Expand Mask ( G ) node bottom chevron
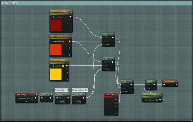The width and height of the screenshot is (193, 122). (x=47, y=101)
